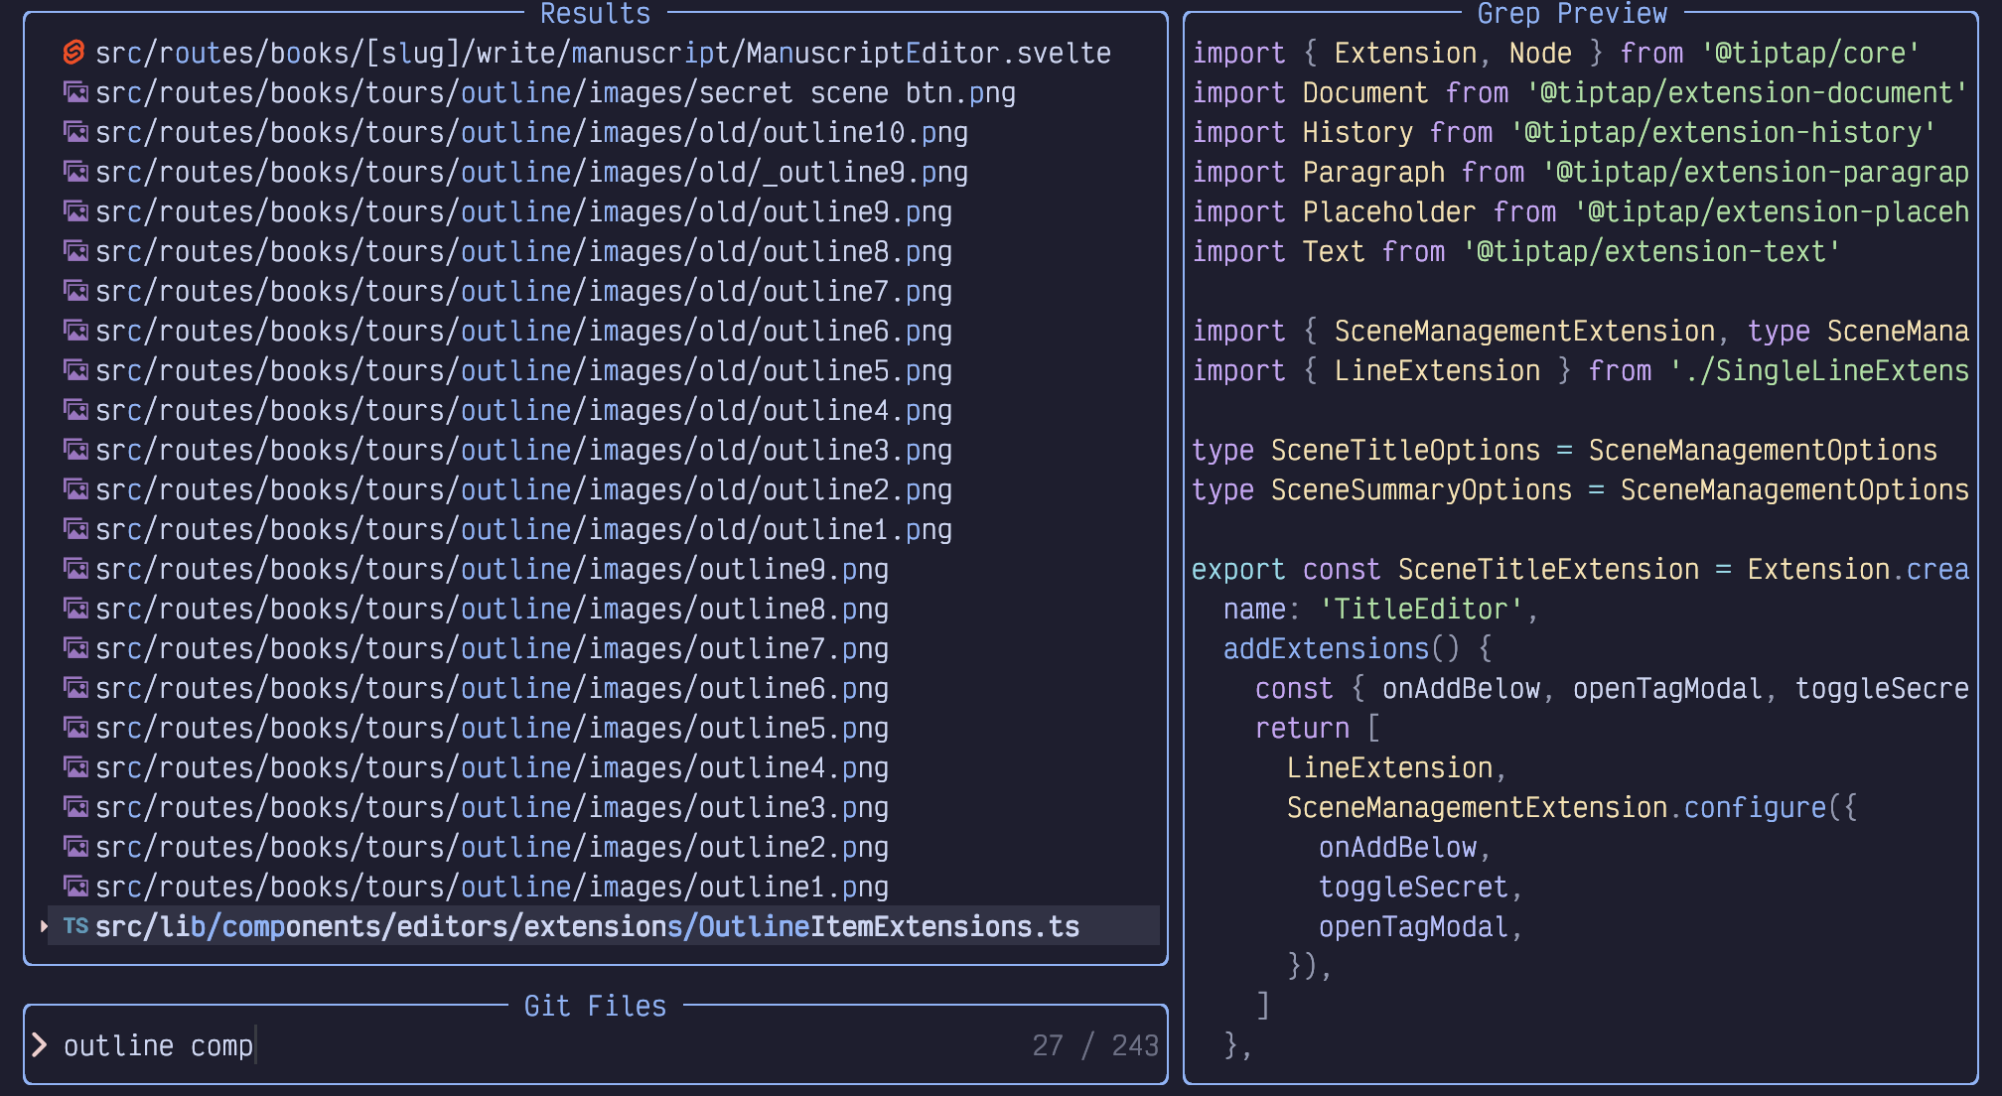Viewport: 2002px width, 1096px height.
Task: Click the 'addExtensions() {' line in preview
Action: tap(1358, 648)
